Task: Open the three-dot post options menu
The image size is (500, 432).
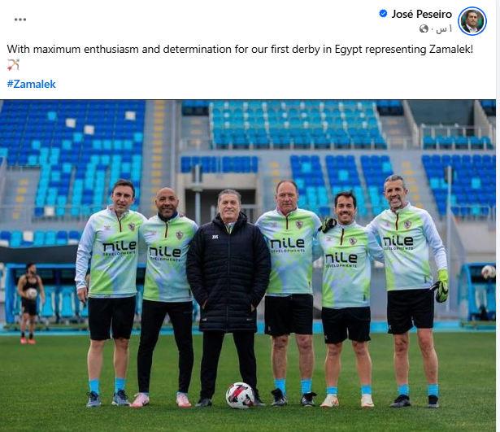Action: coord(20,20)
